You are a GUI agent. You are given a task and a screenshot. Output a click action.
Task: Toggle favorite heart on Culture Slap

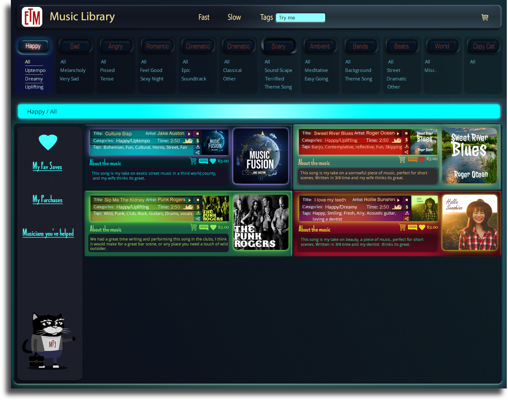click(213, 161)
